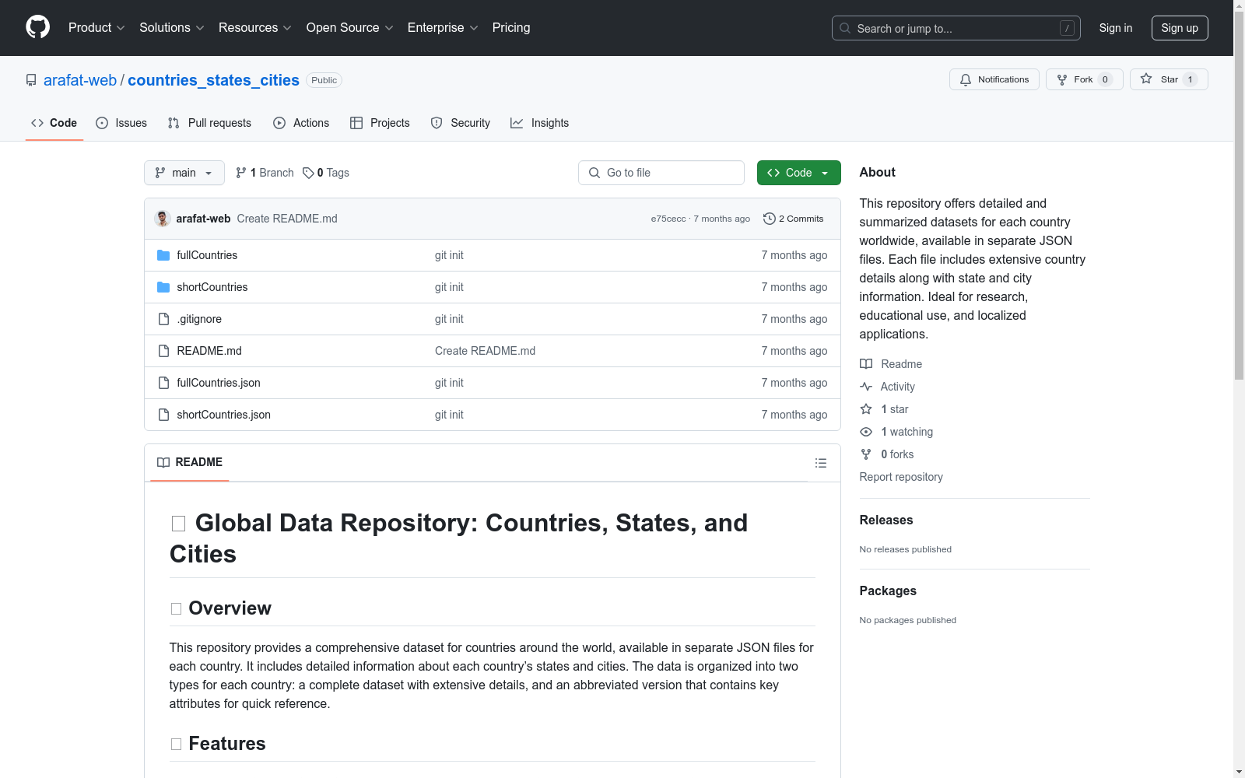Click the history clock icon near Commits
The width and height of the screenshot is (1245, 778).
pyautogui.click(x=770, y=219)
